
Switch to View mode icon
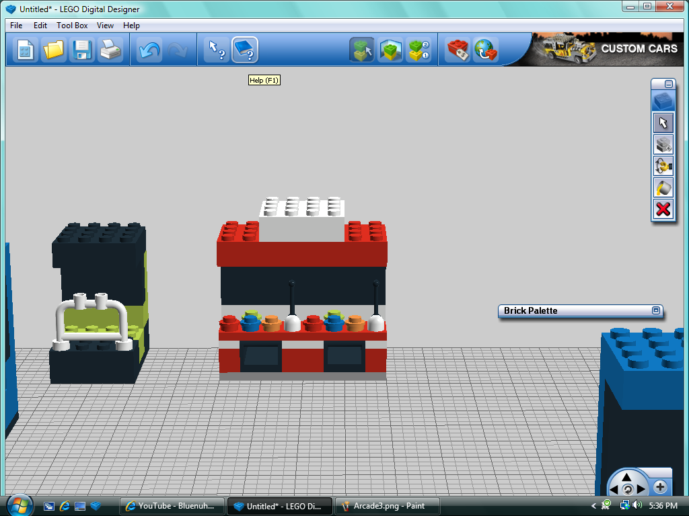click(x=390, y=50)
